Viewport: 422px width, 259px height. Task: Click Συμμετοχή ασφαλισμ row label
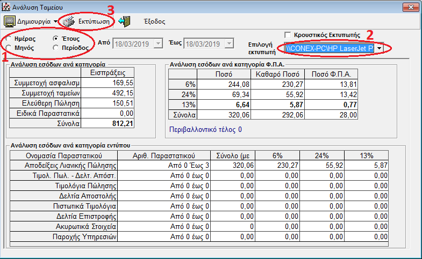pyautogui.click(x=45, y=83)
